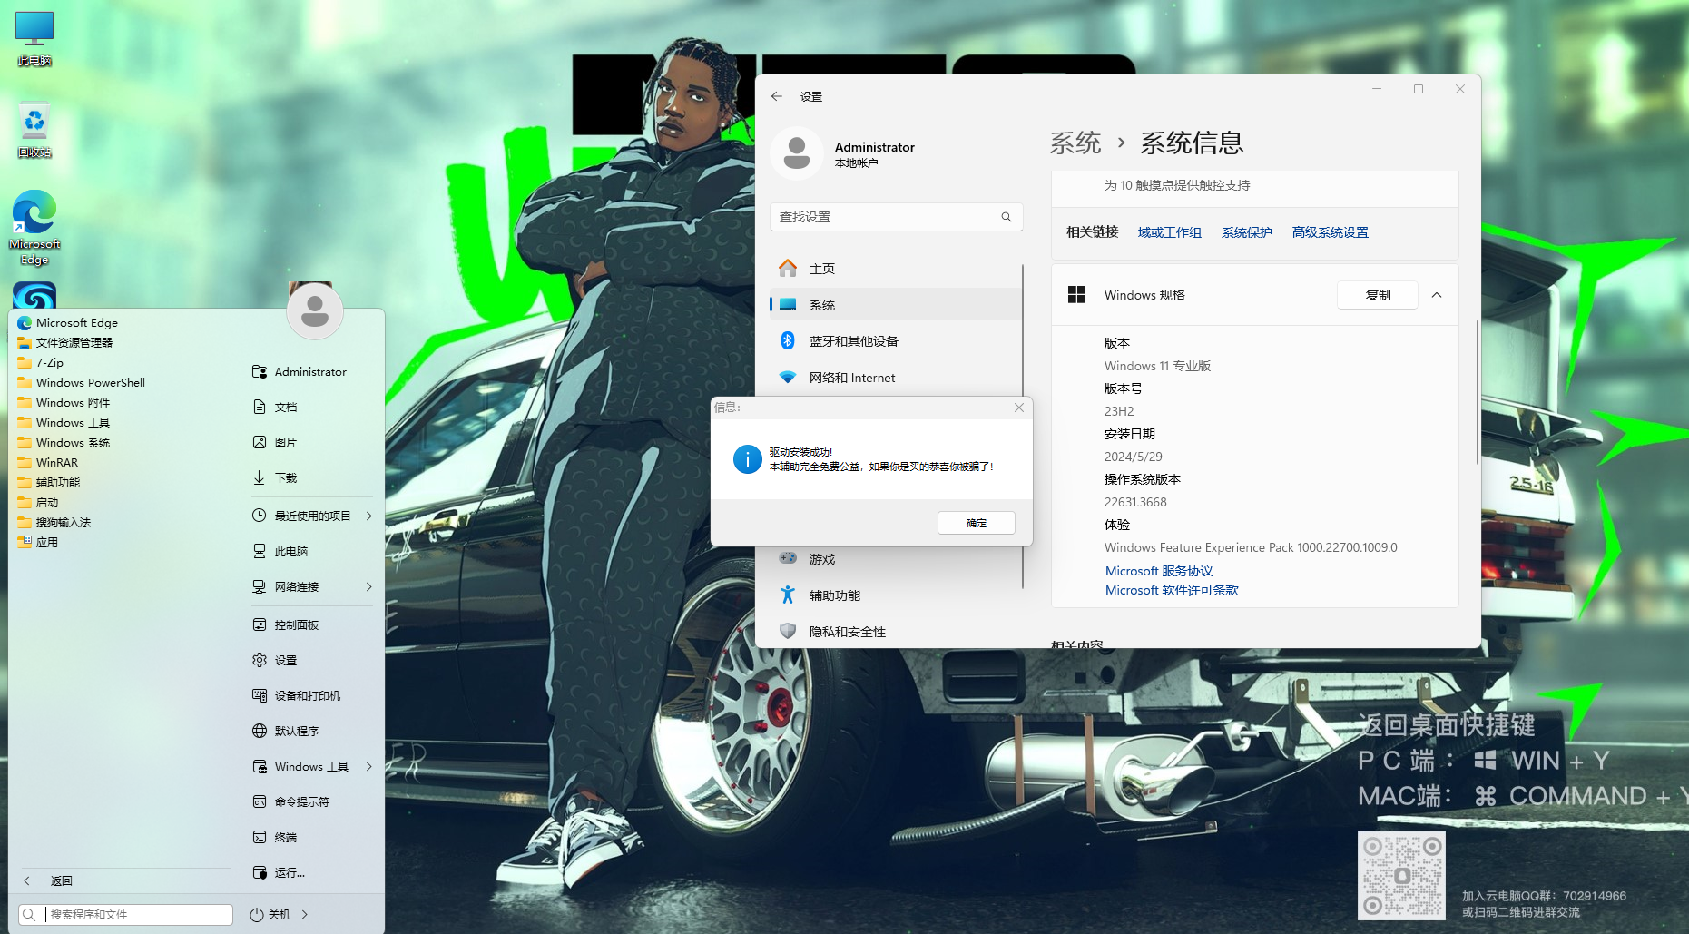Click the Administrator account avatar in Settings
The image size is (1689, 934).
(797, 153)
